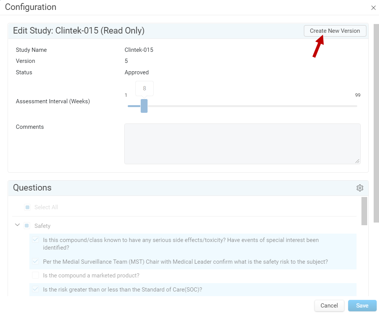Click the slider value tooltip showing 8
Viewport: 379px width, 314px height.
[x=144, y=88]
